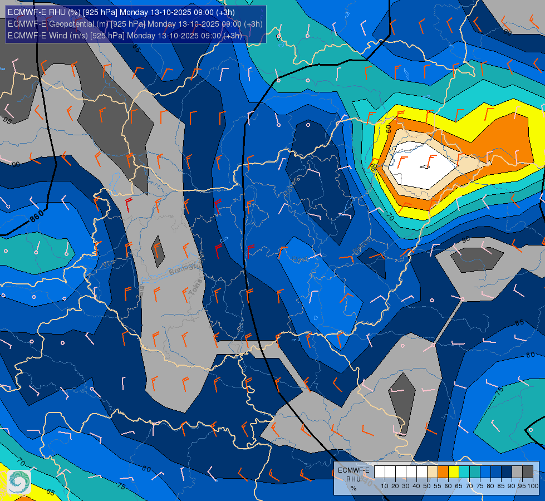
Task: Click the legend tick label '10'
Action: (x=385, y=486)
